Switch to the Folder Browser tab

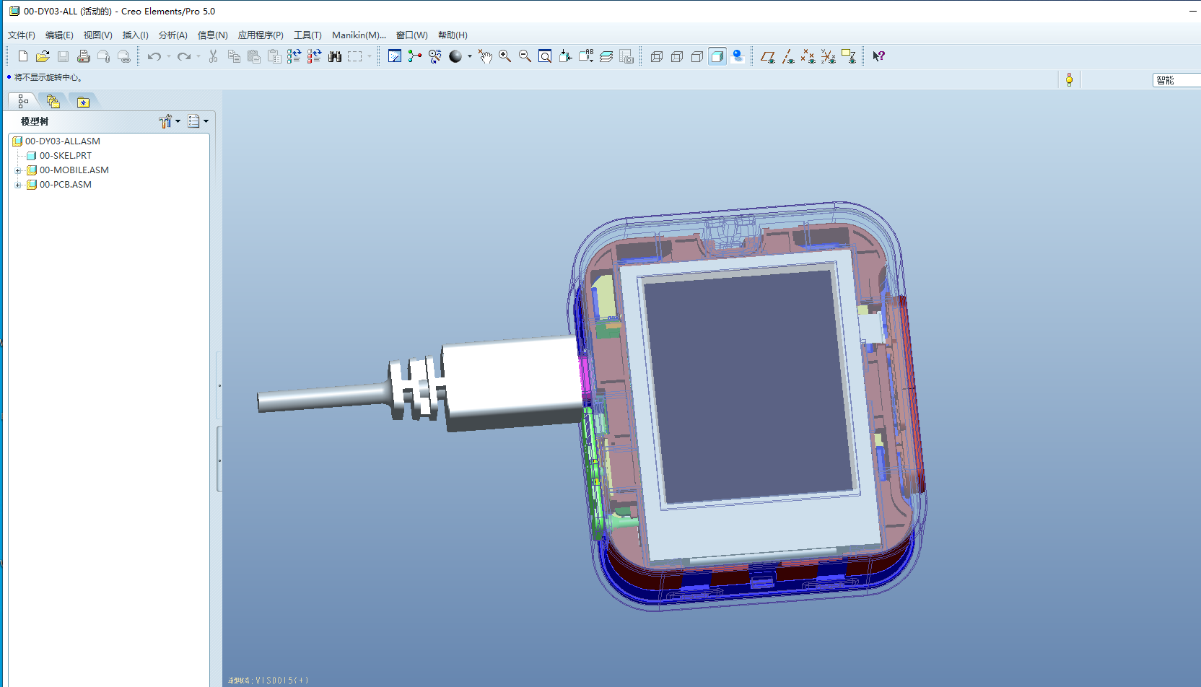(x=53, y=102)
